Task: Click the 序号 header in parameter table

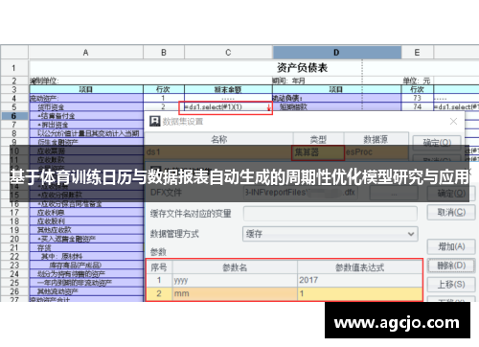Action: [x=159, y=267]
